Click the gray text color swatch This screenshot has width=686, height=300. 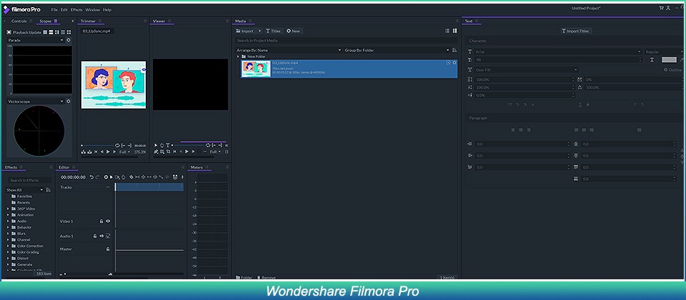[x=669, y=60]
